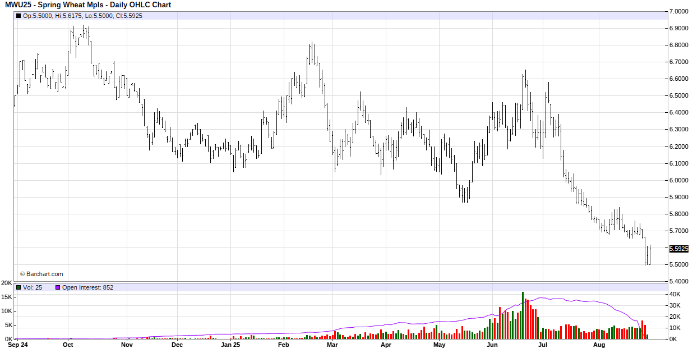Click the 5.9000 price axis label
Image resolution: width=693 pixels, height=362 pixels.
[x=679, y=197]
